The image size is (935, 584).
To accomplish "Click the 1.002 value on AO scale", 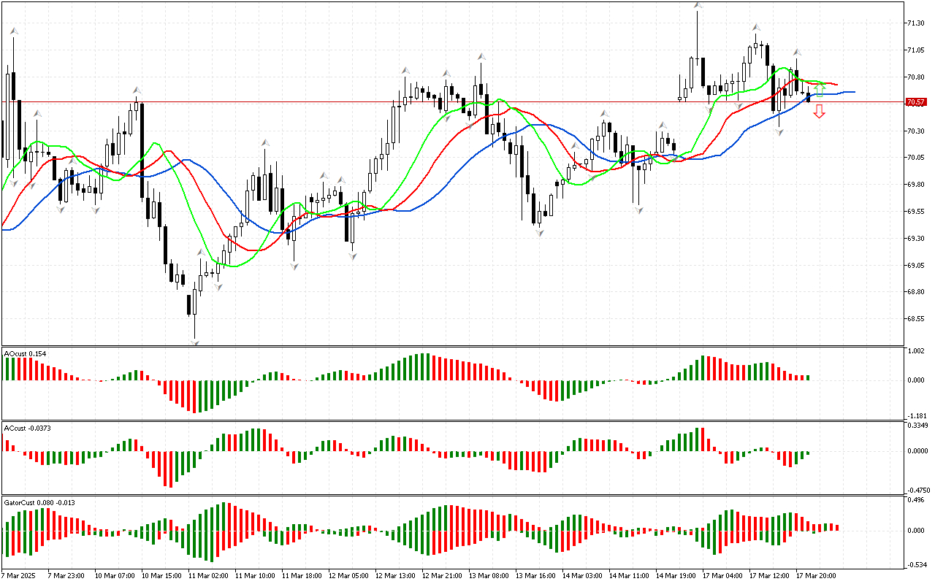I will coord(915,351).
